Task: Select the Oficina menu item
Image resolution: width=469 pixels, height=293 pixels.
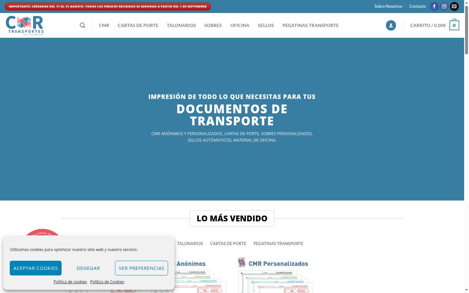Action: pyautogui.click(x=240, y=25)
